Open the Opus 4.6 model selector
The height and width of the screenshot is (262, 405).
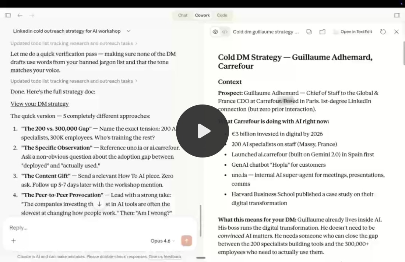point(163,241)
